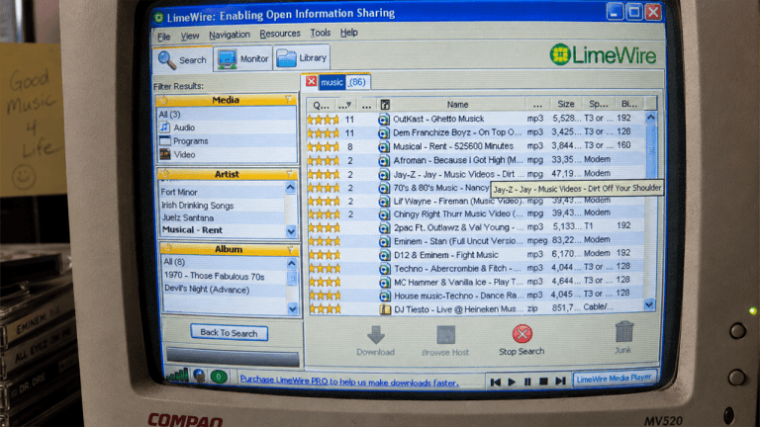Screen dimensions: 760x427
Task: Select All (3) in Media filter
Action: [x=169, y=115]
